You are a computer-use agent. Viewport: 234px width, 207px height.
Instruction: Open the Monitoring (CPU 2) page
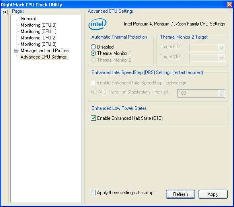pos(39,38)
